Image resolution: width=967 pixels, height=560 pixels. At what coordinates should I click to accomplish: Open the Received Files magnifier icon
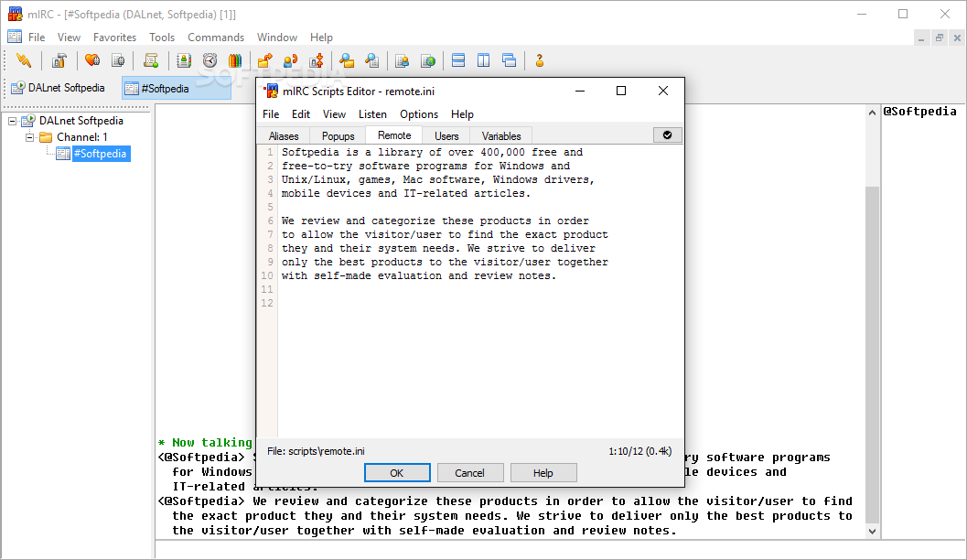point(347,60)
